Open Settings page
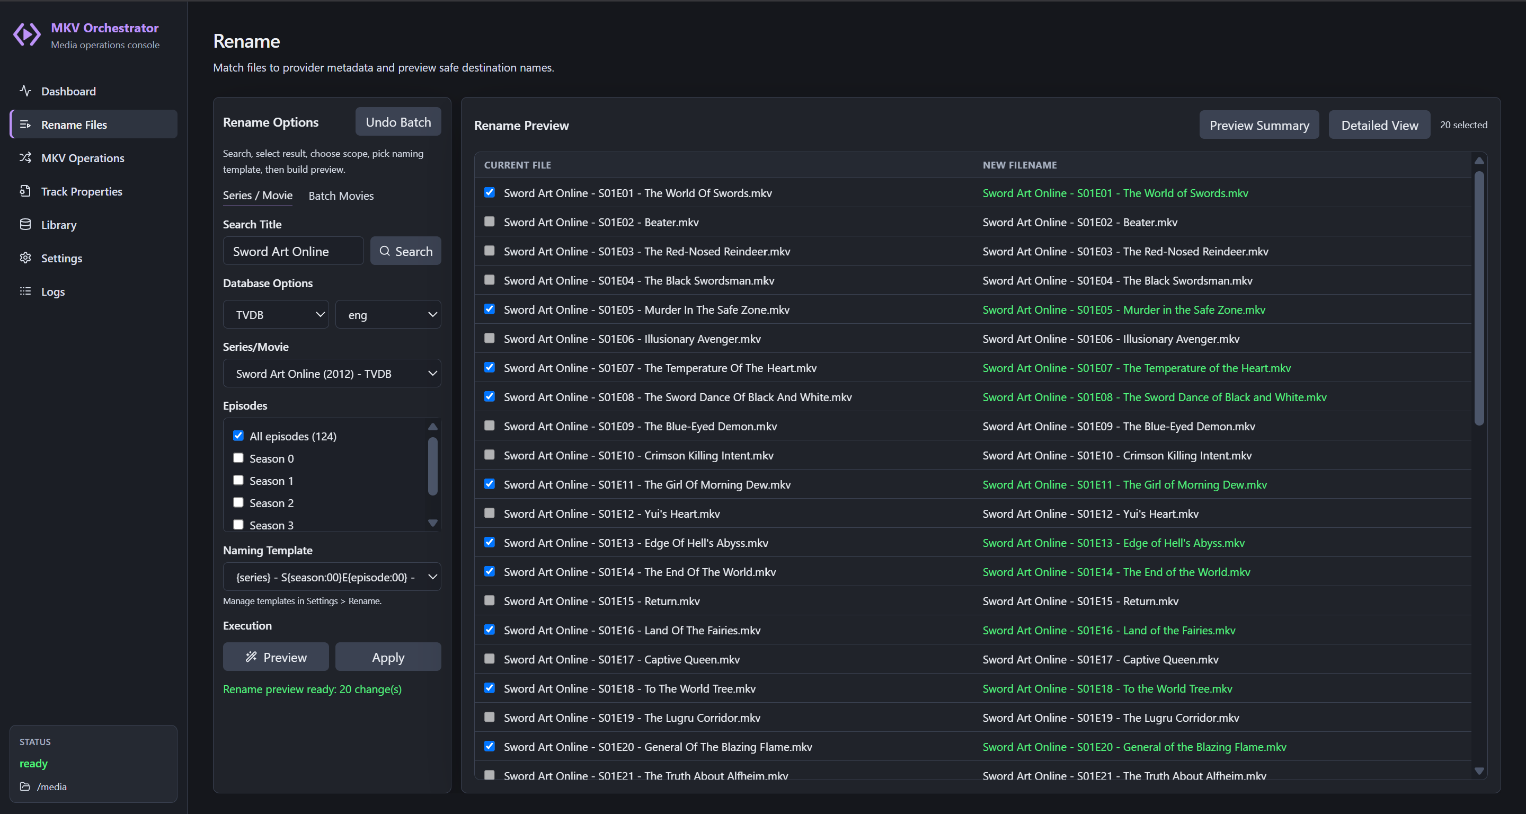1526x814 pixels. coord(94,258)
